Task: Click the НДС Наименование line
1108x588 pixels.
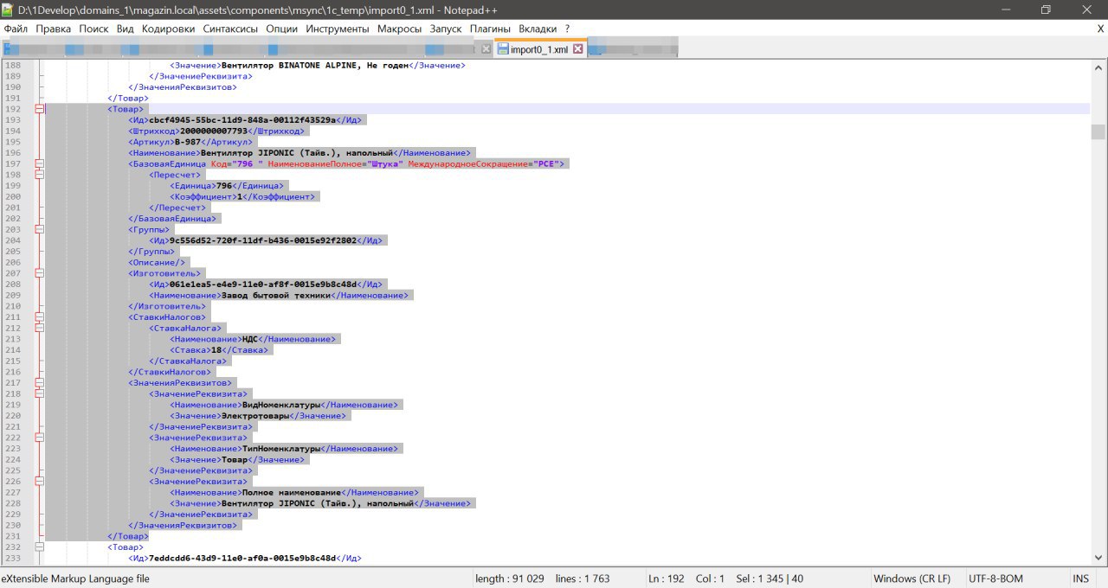Action: (253, 339)
